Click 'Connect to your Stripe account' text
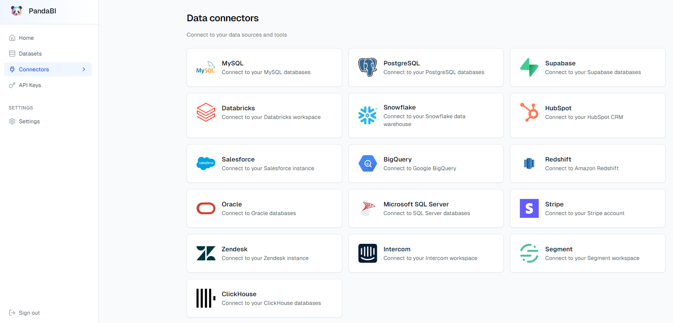The width and height of the screenshot is (673, 323). pos(584,213)
